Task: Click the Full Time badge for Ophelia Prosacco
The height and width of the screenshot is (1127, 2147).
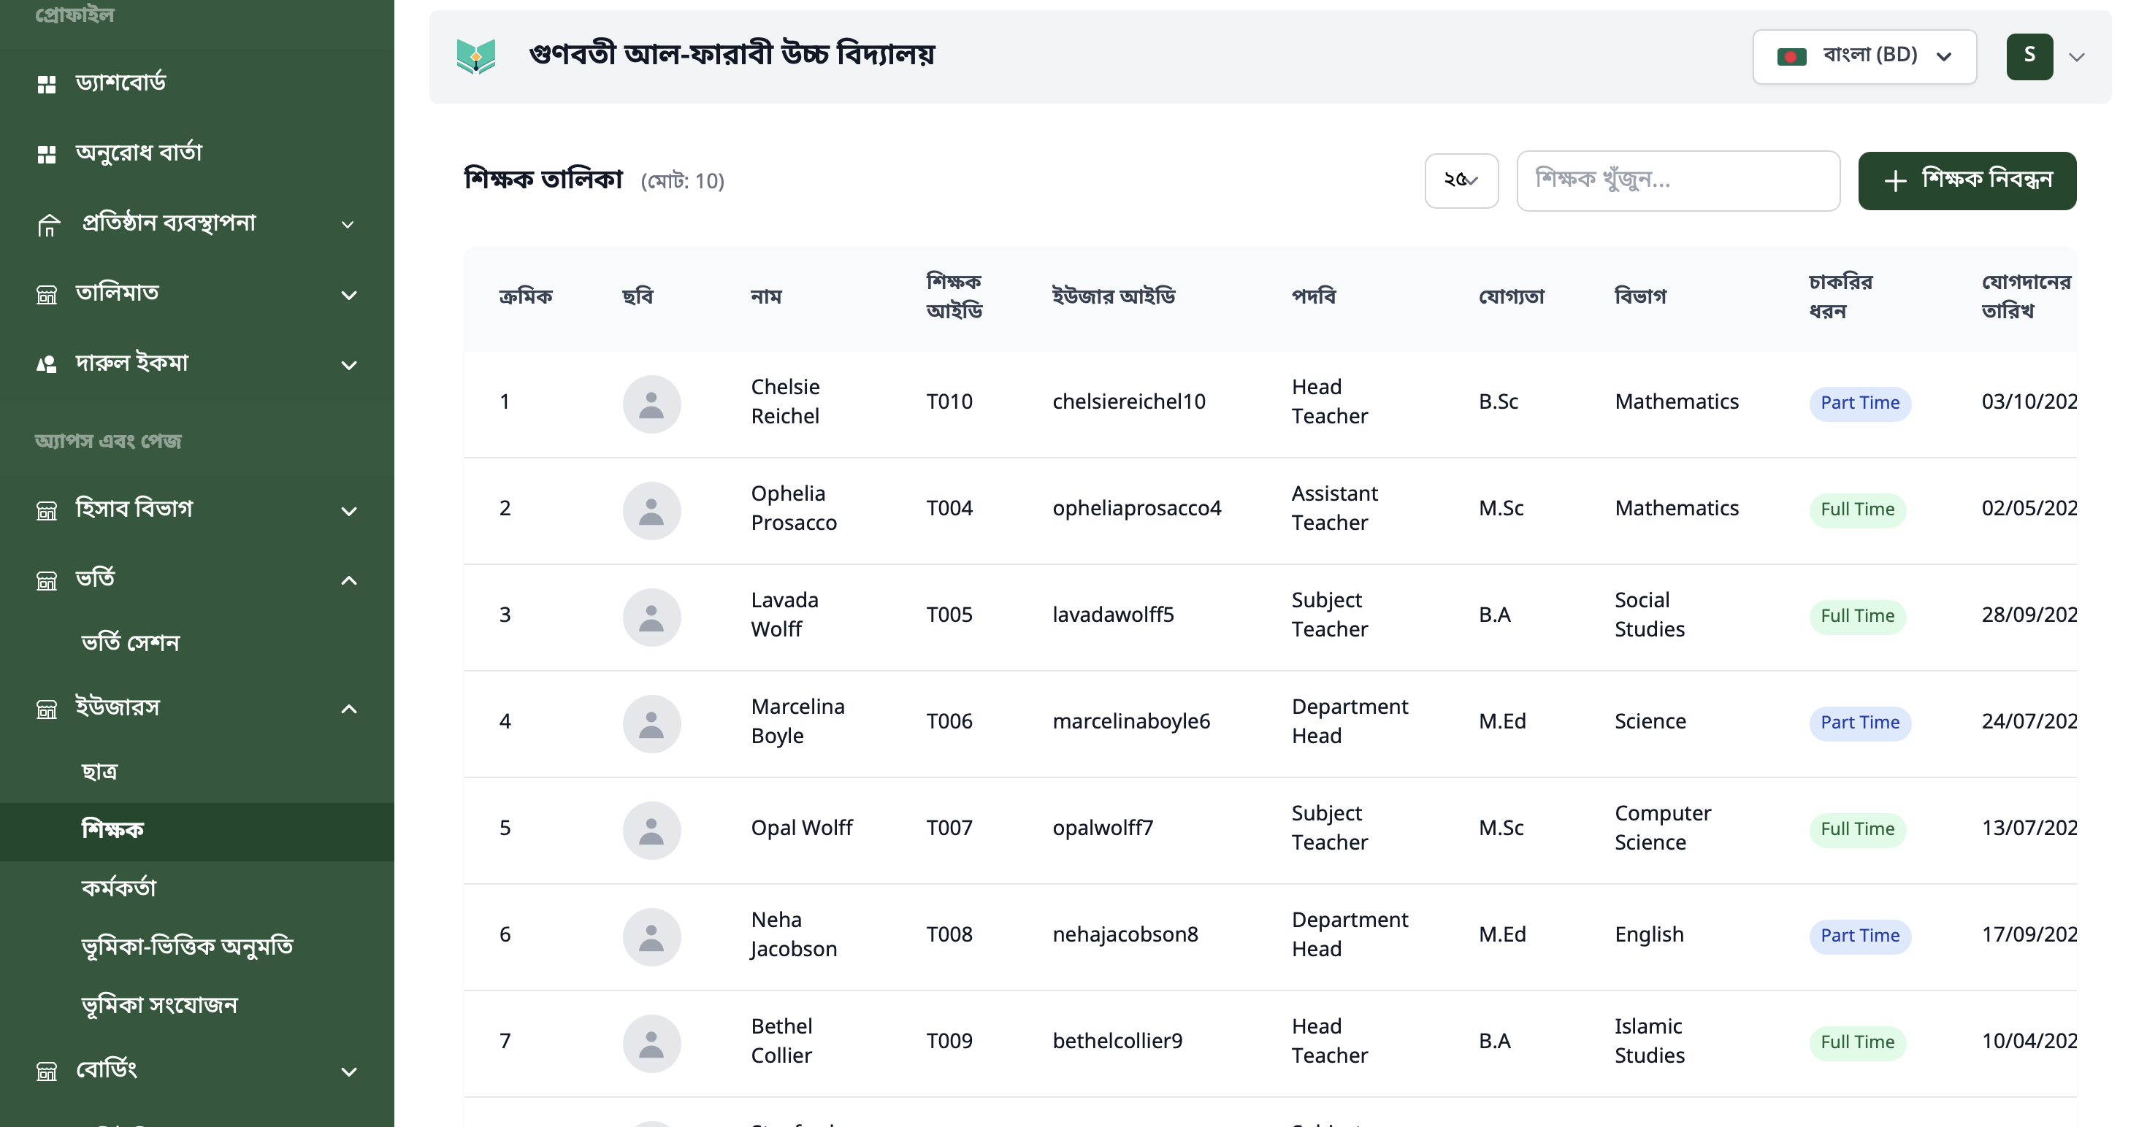Action: point(1857,509)
